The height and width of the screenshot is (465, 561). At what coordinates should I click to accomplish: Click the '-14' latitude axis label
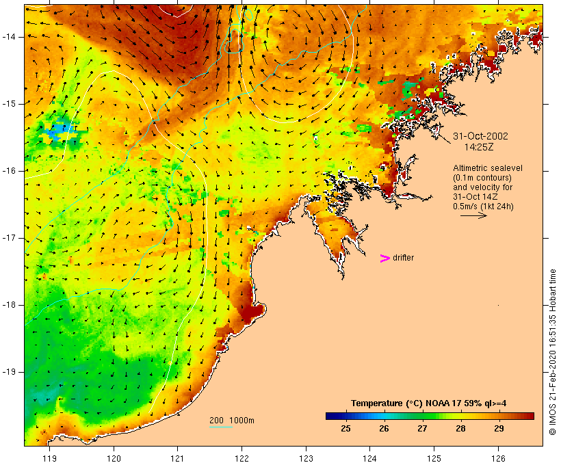coord(9,37)
